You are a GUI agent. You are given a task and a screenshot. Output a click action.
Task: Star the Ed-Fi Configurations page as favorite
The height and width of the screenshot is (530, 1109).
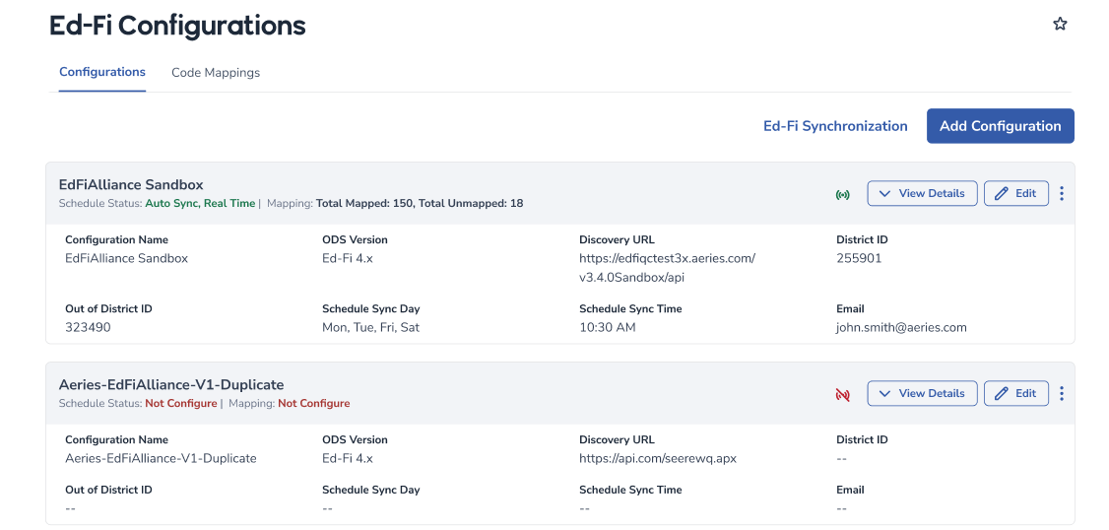pyautogui.click(x=1060, y=24)
